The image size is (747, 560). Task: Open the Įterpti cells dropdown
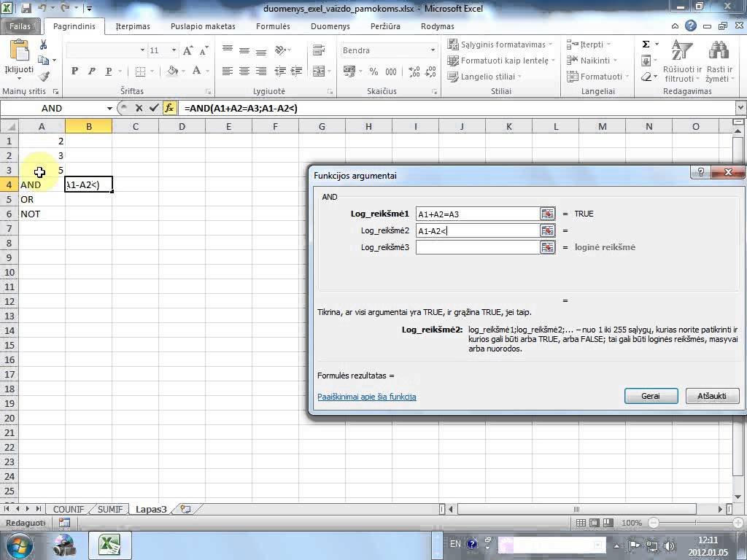[x=589, y=44]
